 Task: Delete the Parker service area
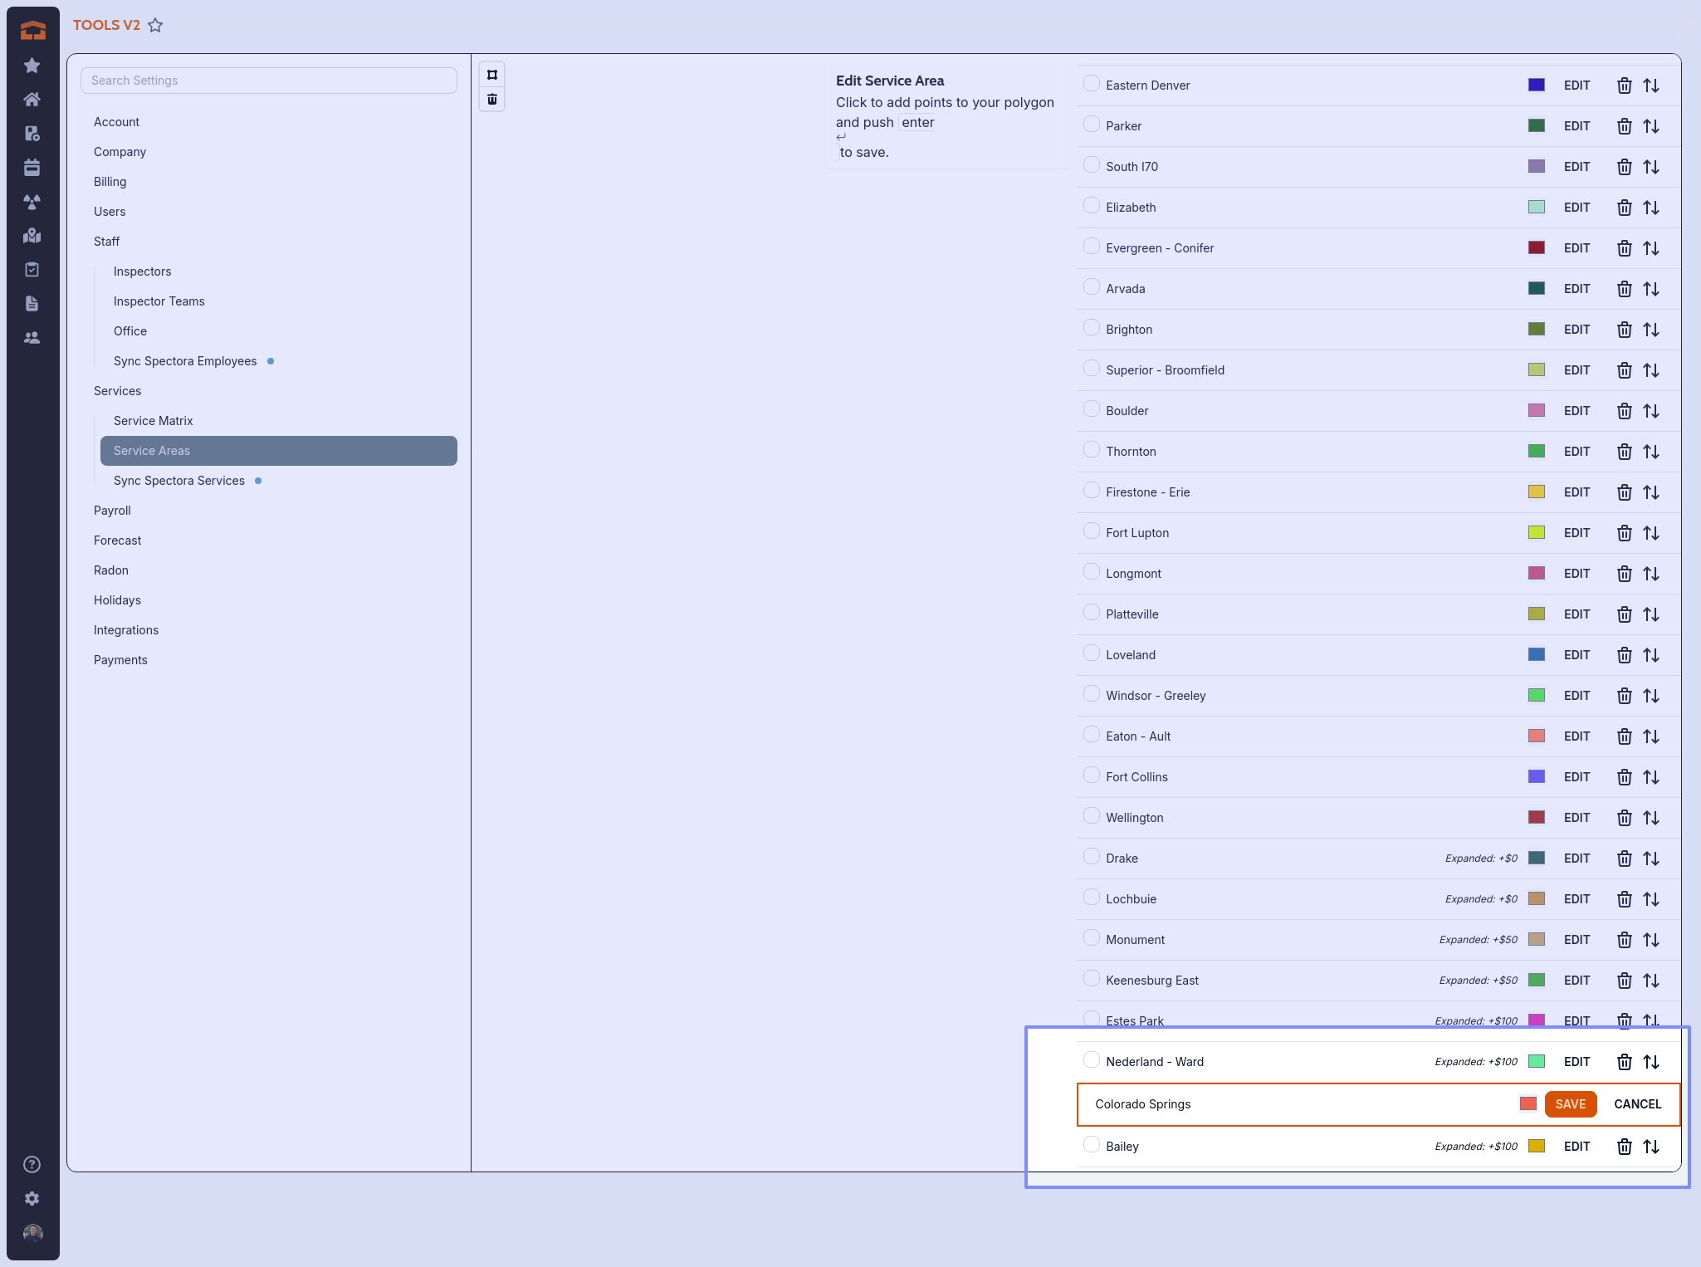tap(1624, 126)
